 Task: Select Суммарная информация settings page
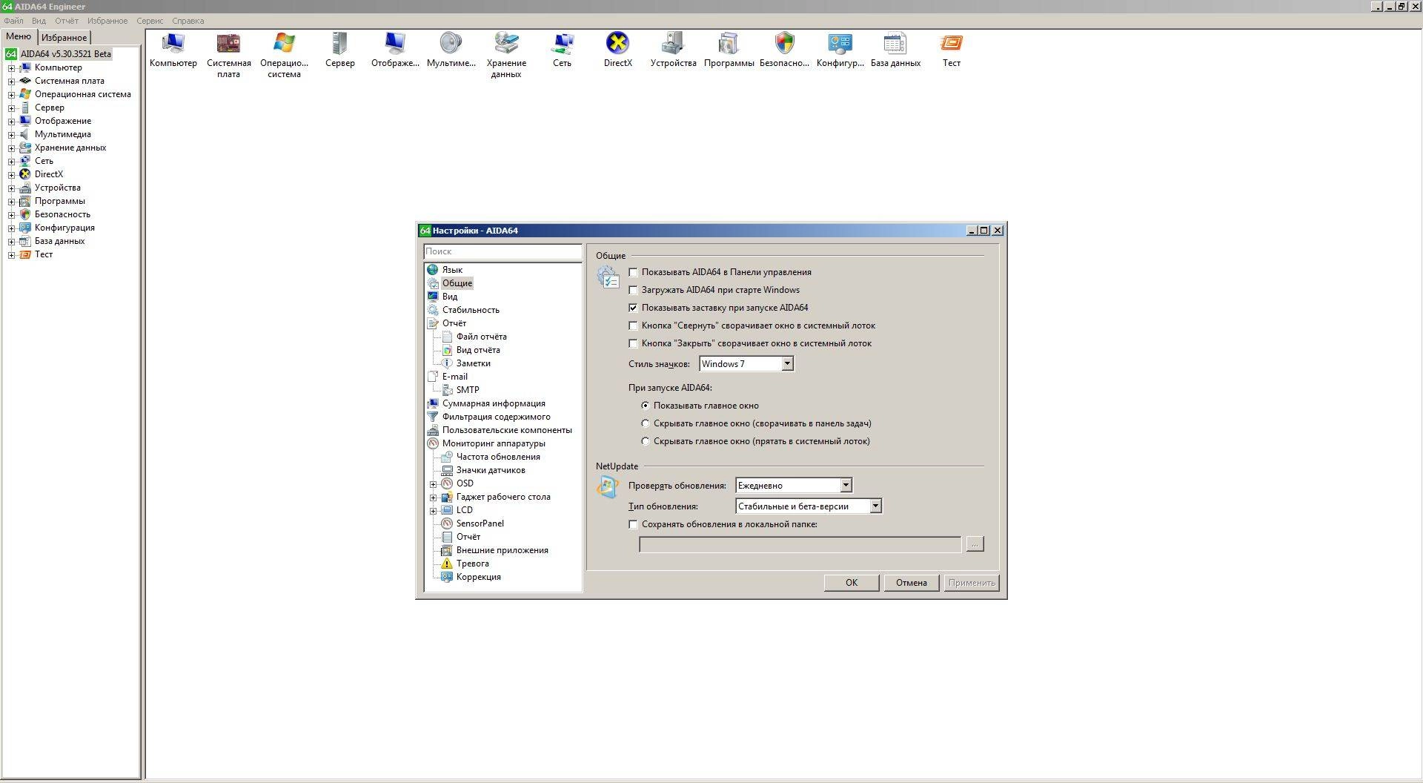(x=494, y=403)
